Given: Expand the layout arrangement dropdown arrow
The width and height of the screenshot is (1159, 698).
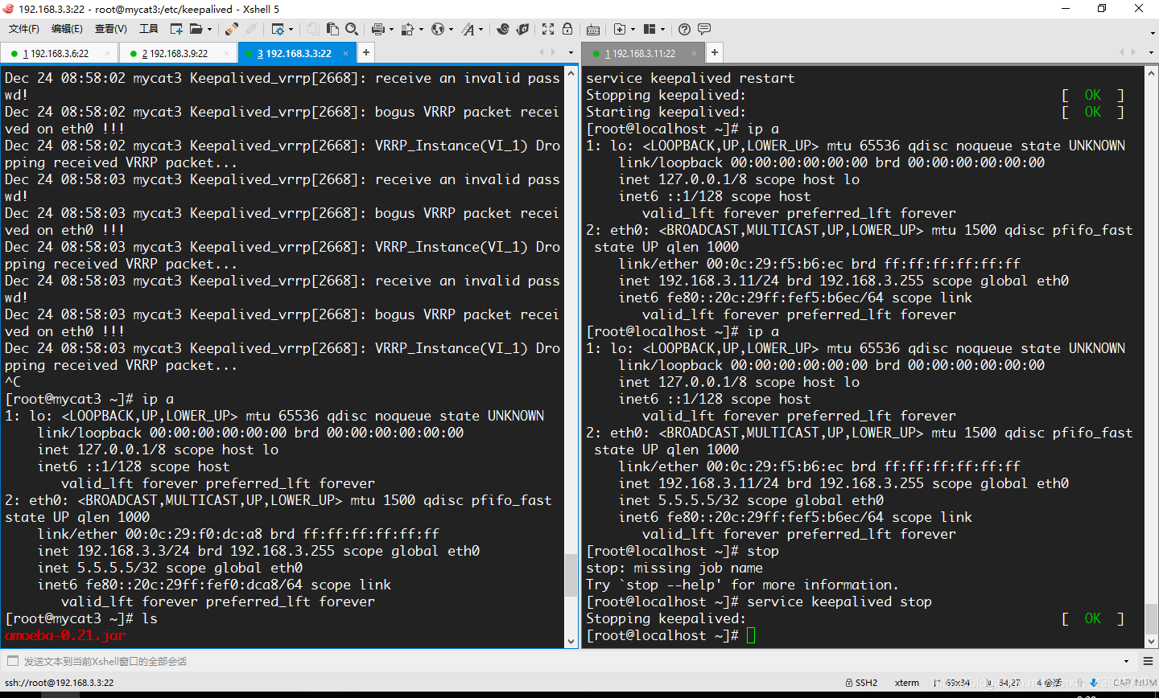Looking at the screenshot, I should point(663,29).
